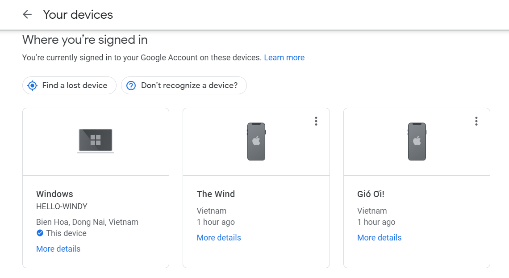
Task: Click the HELLO-WINDY computer name
Action: pos(62,206)
